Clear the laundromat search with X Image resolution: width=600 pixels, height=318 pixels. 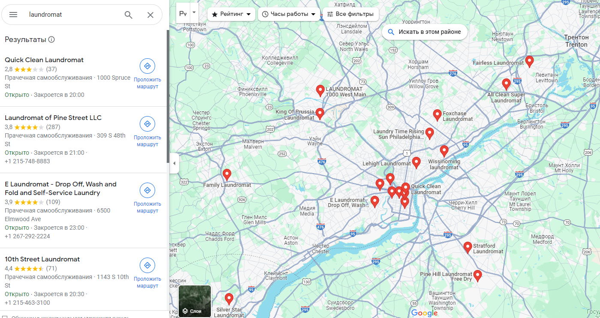pyautogui.click(x=150, y=15)
